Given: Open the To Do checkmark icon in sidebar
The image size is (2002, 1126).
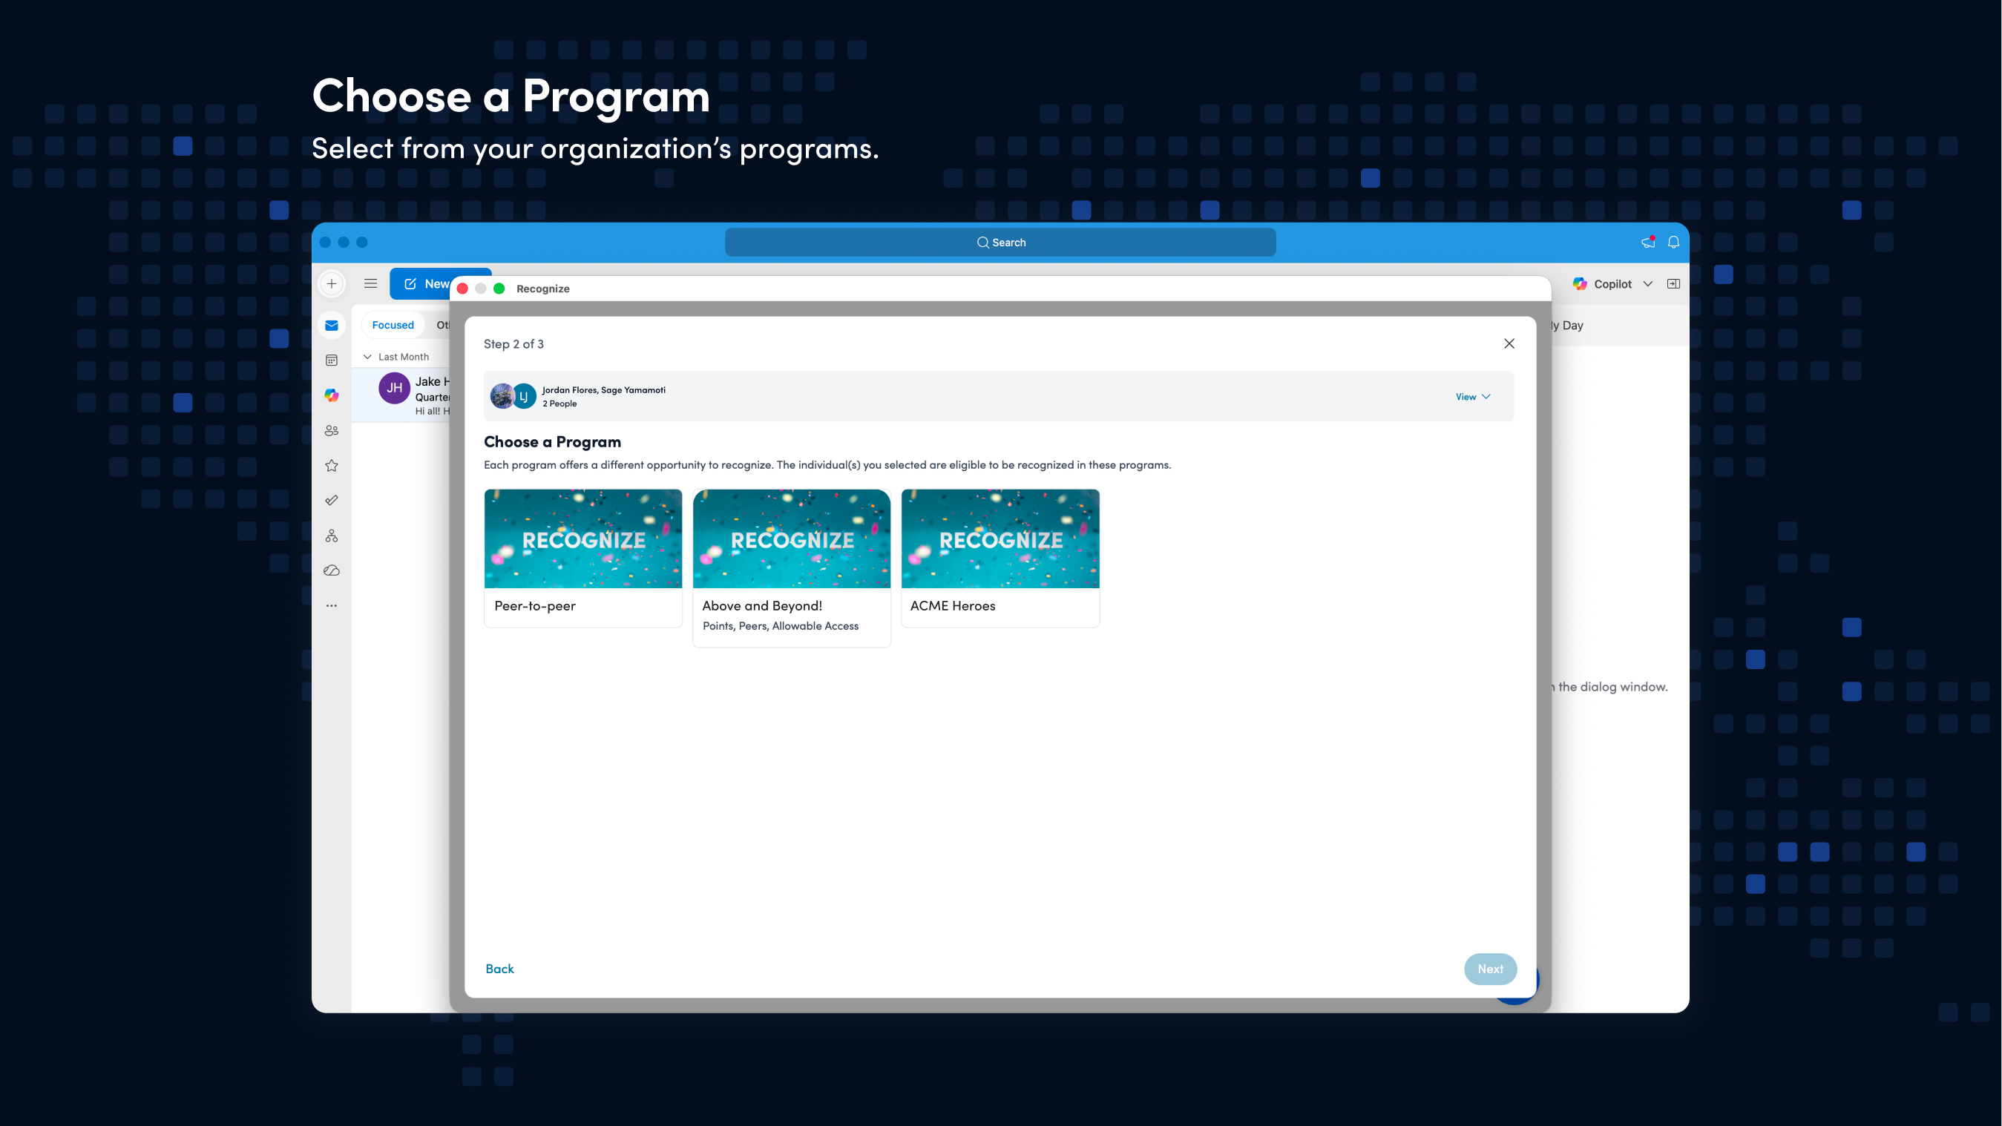Looking at the screenshot, I should coord(332,501).
